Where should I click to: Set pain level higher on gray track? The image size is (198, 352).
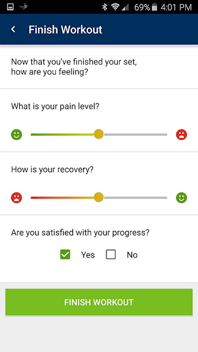click(x=136, y=135)
